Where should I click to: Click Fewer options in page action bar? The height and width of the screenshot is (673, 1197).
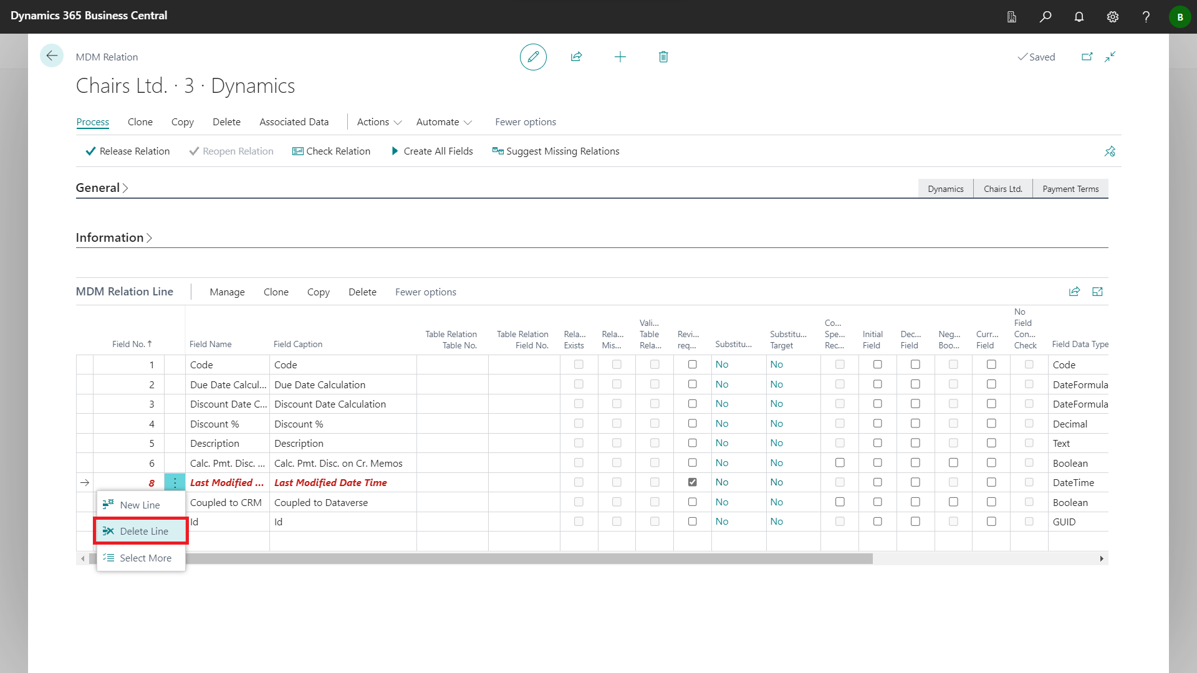coord(526,122)
